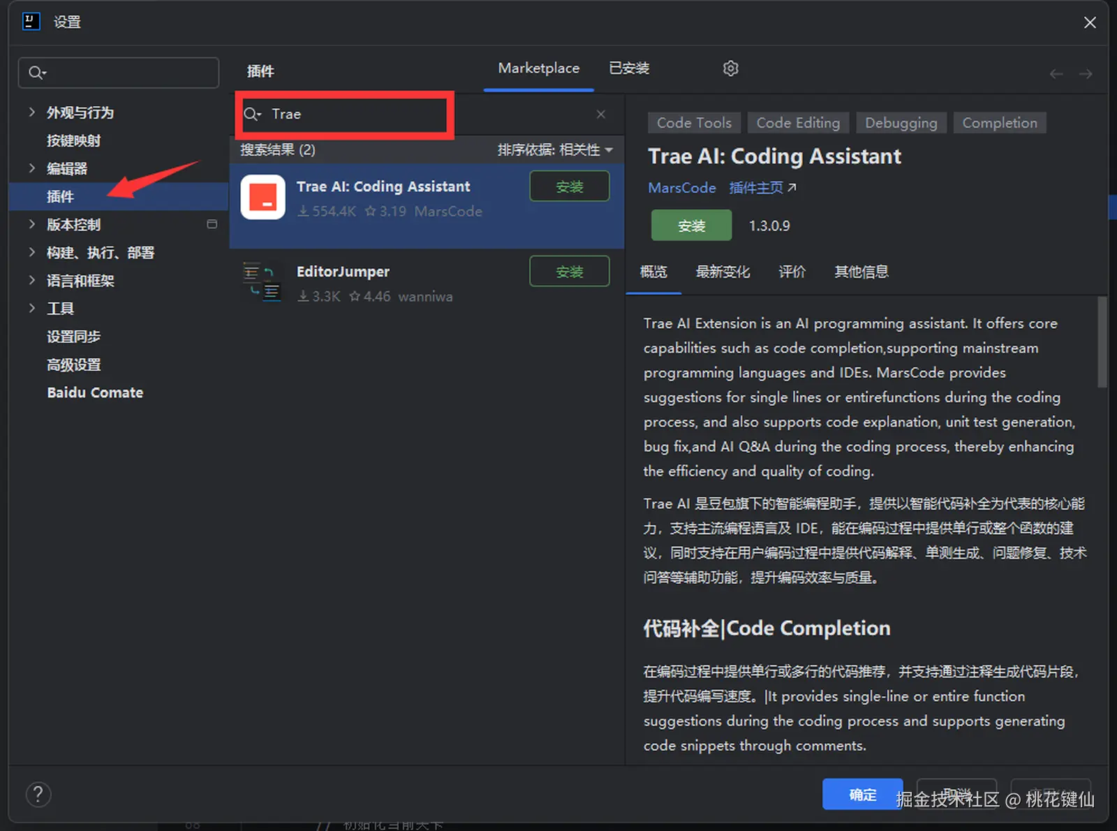This screenshot has width=1117, height=831.
Task: Open the 其他信息 tab
Action: coord(861,272)
